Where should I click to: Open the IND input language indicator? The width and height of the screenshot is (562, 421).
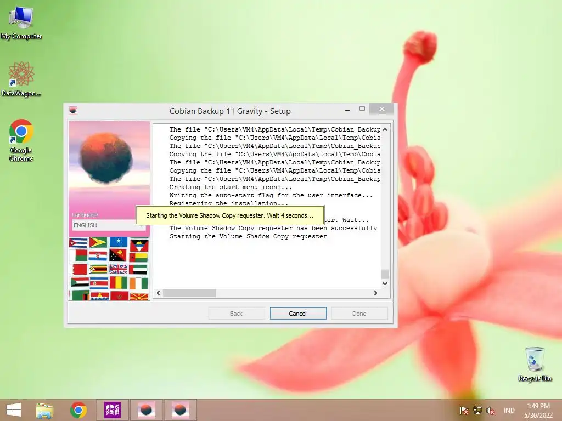click(x=509, y=411)
